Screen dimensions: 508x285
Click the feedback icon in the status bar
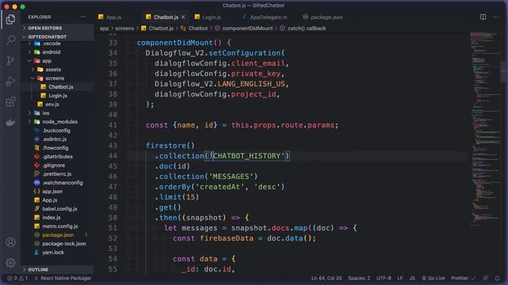[x=485, y=278]
